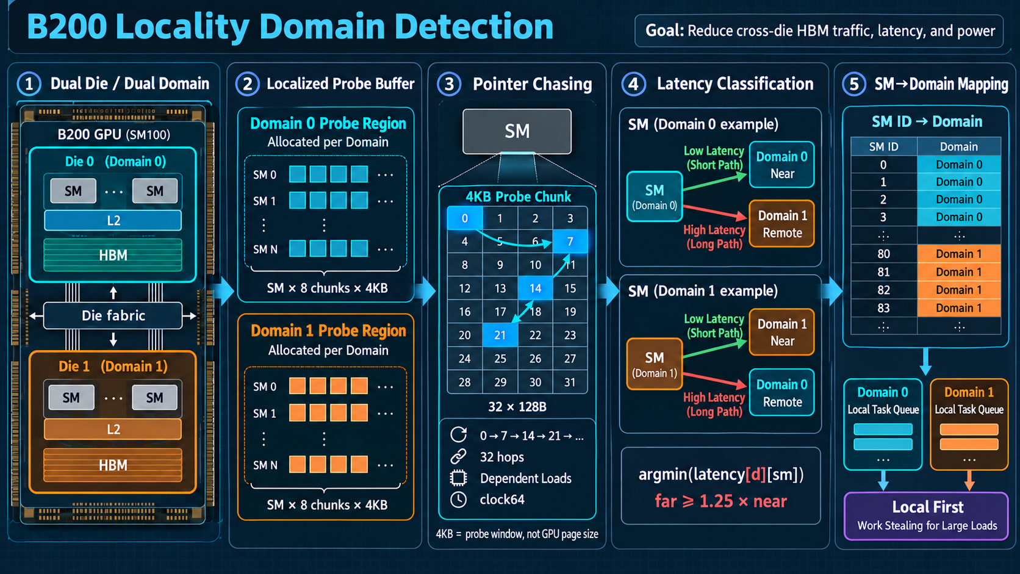
Task: Click the orange HBM block in Die 1
Action: tap(113, 465)
